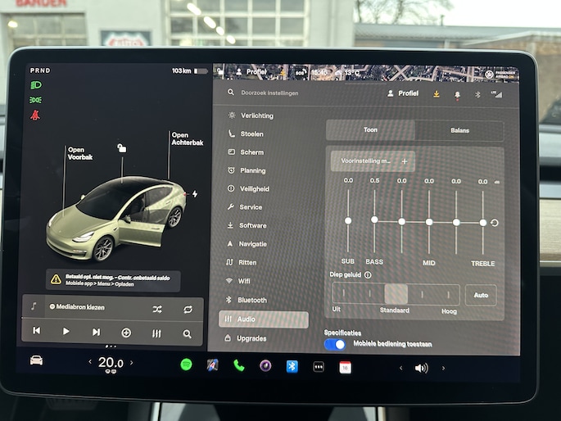Open the Profiel selector in settings header
This screenshot has width=561, height=421.
click(402, 93)
